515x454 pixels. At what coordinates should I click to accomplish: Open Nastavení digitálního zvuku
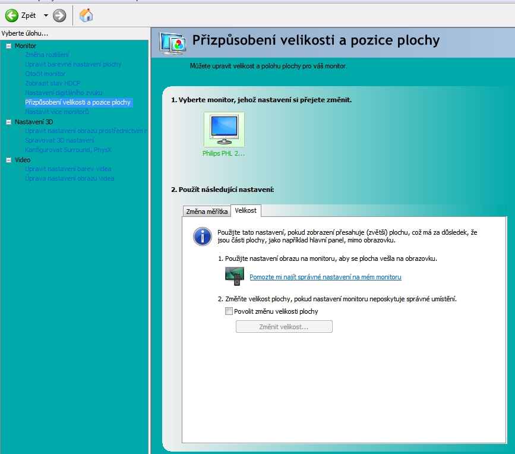[x=64, y=93]
